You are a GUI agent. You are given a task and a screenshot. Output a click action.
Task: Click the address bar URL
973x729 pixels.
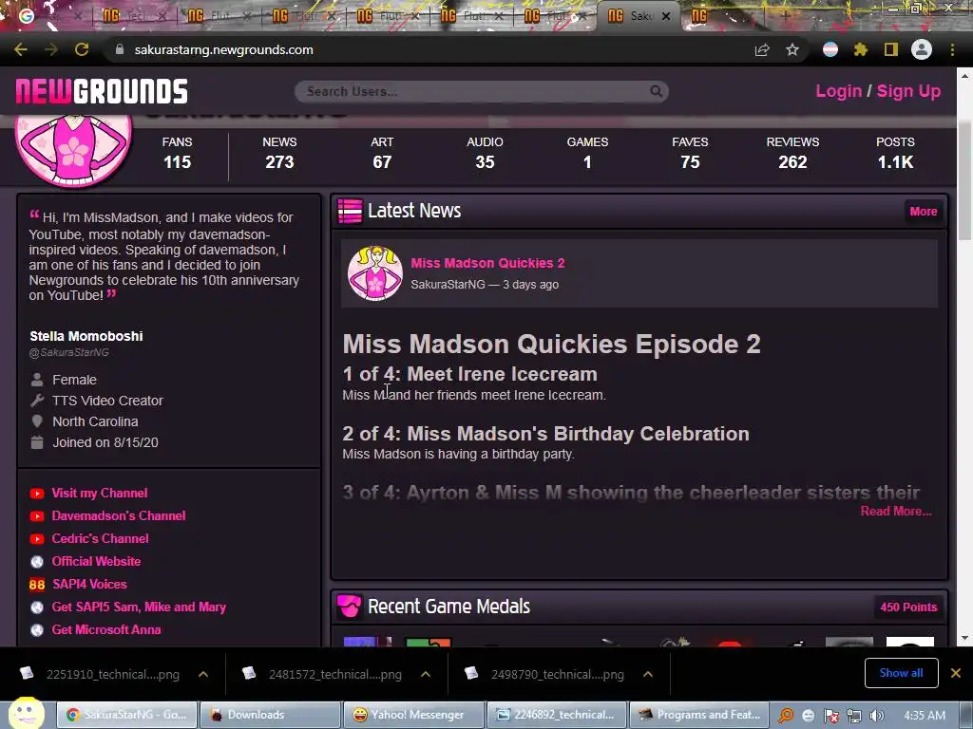pyautogui.click(x=223, y=49)
